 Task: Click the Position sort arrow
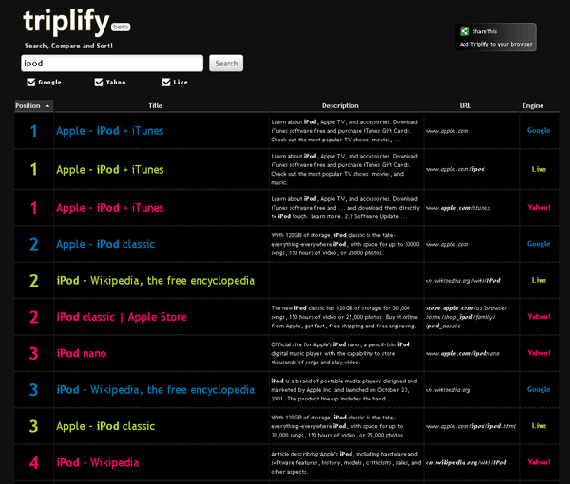tap(47, 106)
